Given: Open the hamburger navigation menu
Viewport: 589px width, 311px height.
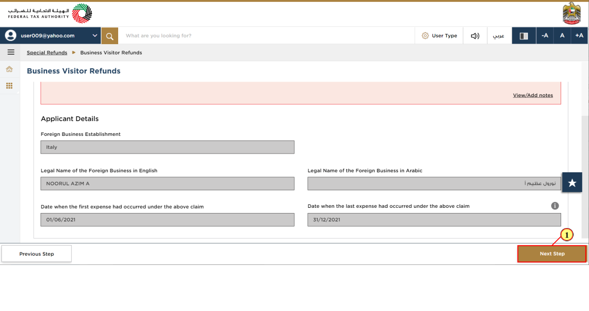Looking at the screenshot, I should pos(11,52).
